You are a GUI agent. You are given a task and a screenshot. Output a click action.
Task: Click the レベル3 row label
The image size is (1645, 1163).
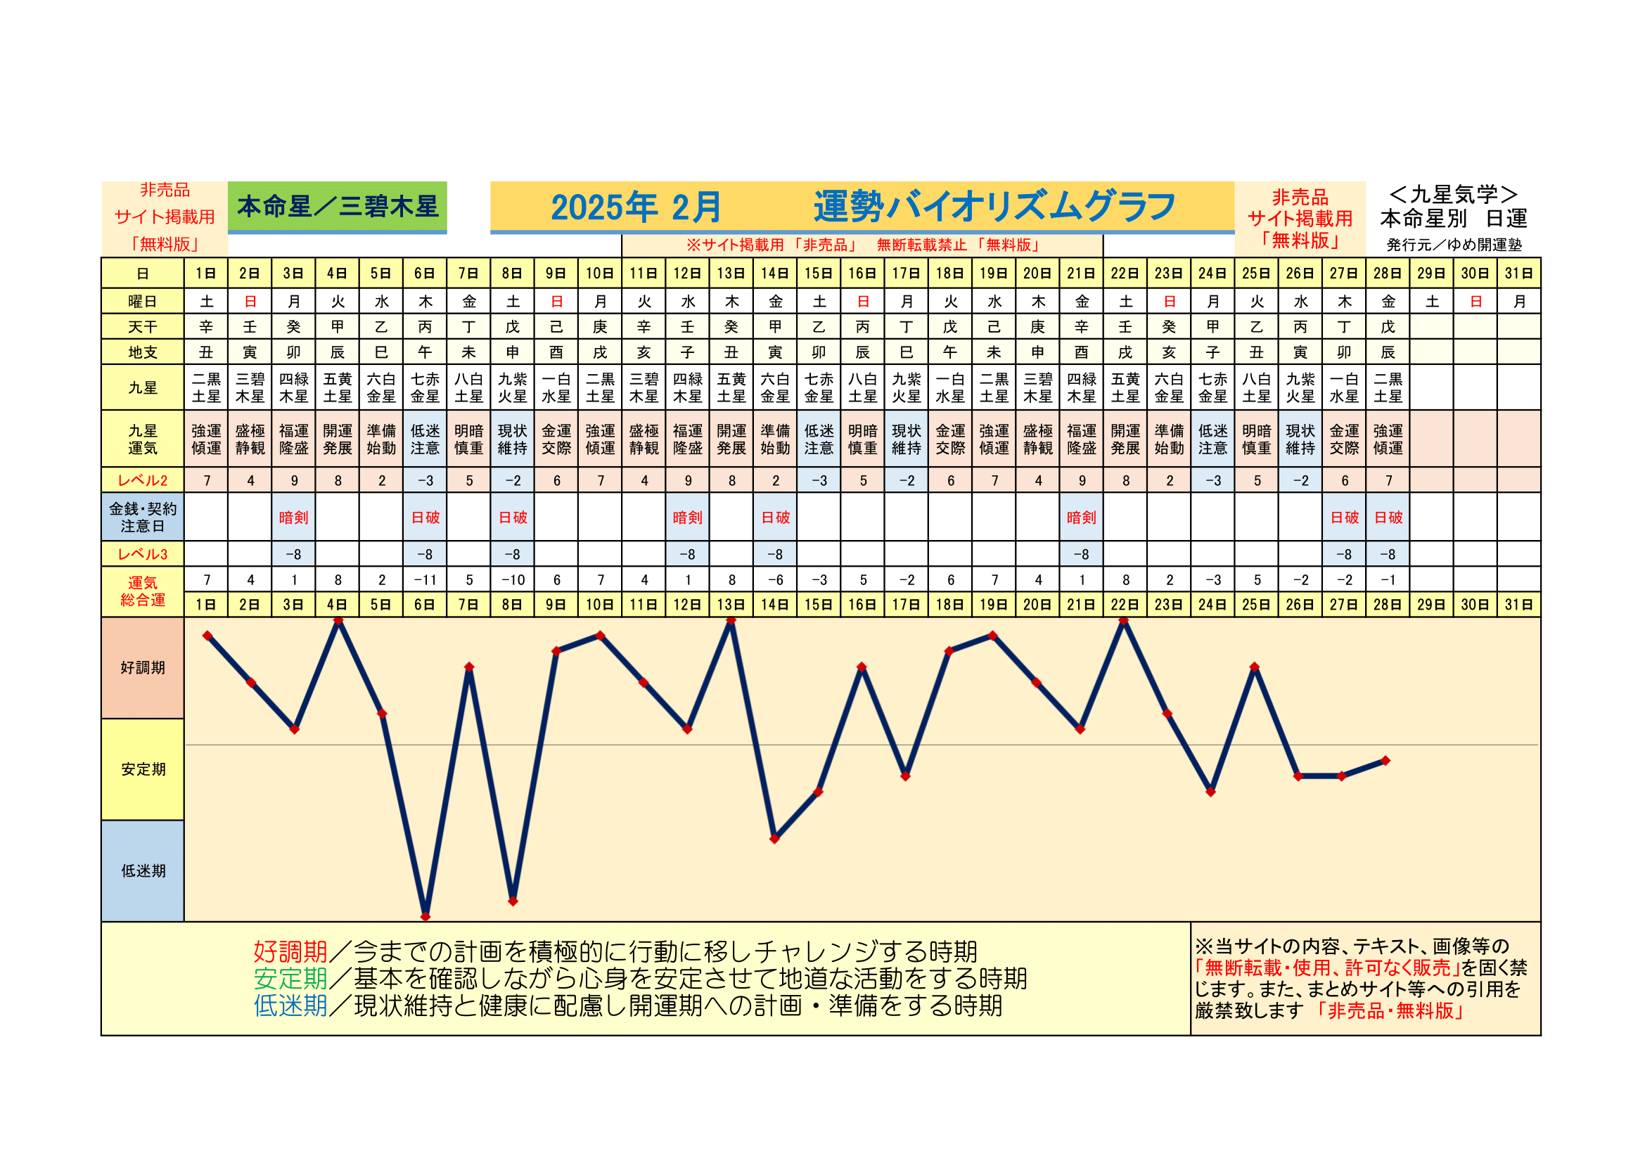coord(143,554)
